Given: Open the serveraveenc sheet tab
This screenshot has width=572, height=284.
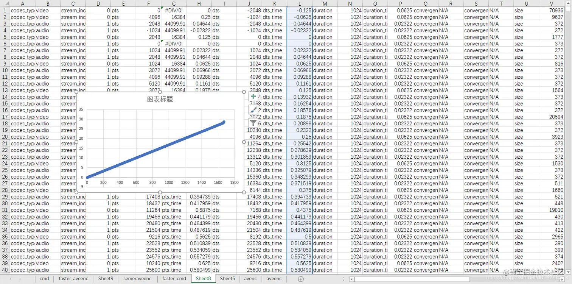Looking at the screenshot, I should coord(137,279).
